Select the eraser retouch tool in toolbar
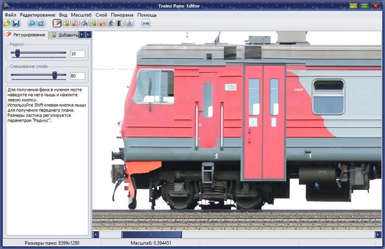Screen dimensions: 385x249 pos(57,23)
